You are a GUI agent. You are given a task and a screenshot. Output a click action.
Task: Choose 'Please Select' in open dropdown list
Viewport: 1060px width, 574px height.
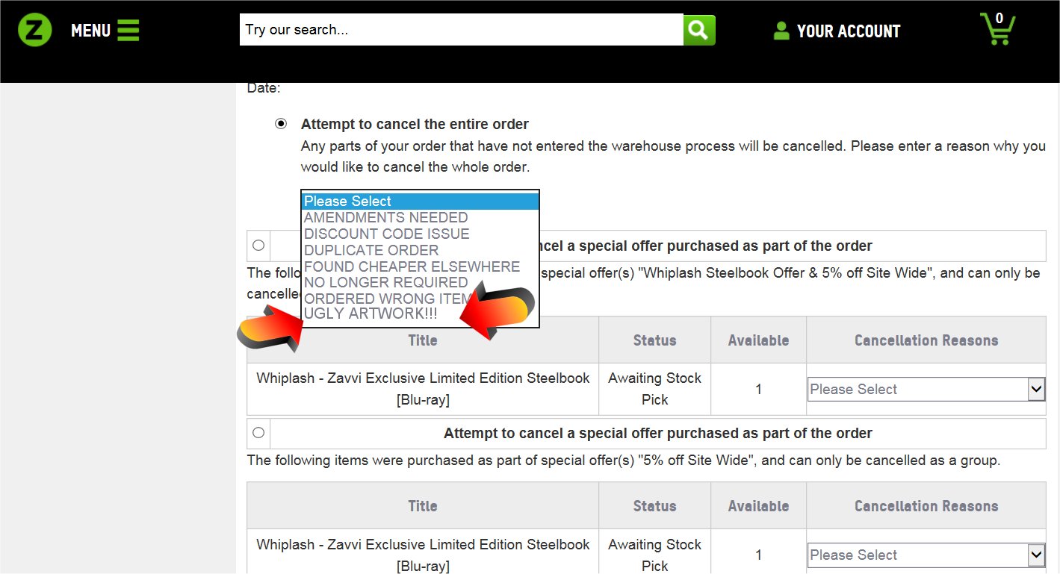pos(420,202)
